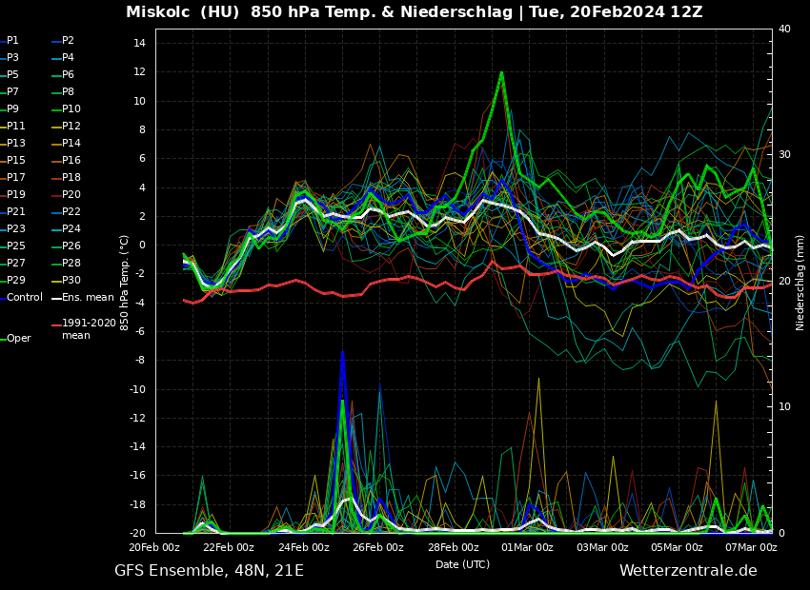Image resolution: width=810 pixels, height=590 pixels.
Task: Click the Niederschlag (mm) right axis label
Action: (800, 282)
